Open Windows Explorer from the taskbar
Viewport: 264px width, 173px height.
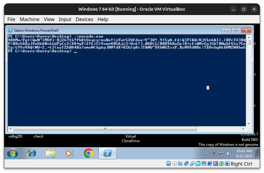tap(51, 153)
